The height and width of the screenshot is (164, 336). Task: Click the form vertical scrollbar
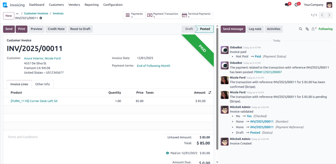217,88
